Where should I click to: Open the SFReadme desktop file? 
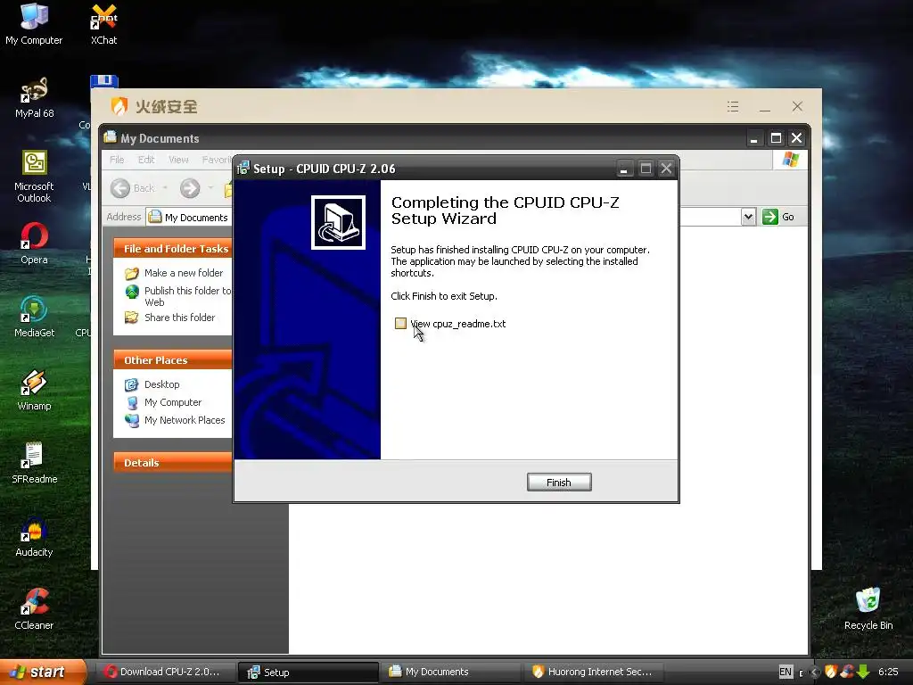[34, 463]
